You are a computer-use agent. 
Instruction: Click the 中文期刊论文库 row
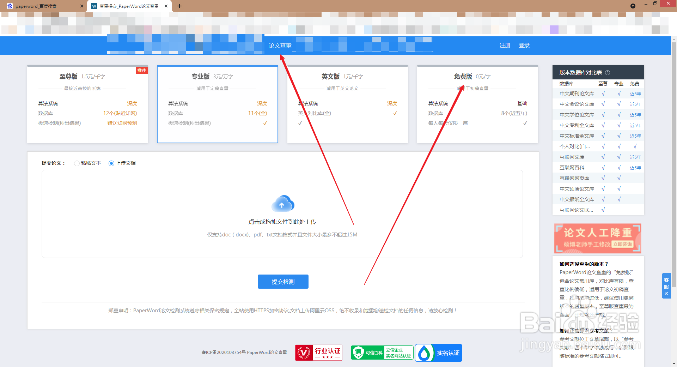[x=598, y=94]
